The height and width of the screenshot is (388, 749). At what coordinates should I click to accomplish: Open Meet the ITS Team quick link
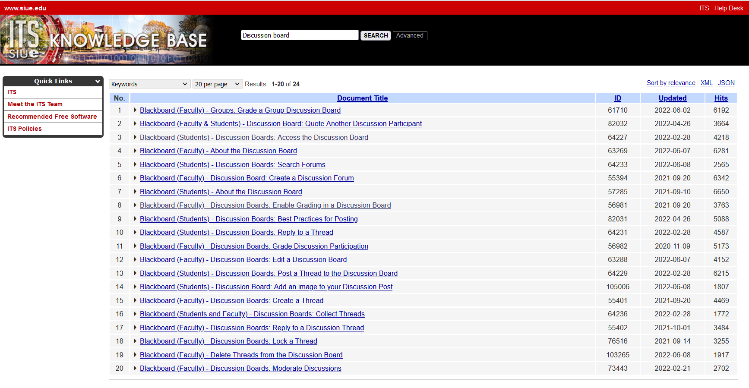(35, 104)
